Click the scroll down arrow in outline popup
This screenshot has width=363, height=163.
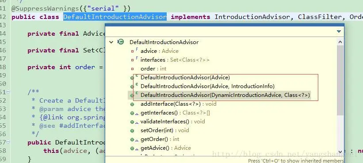point(340,152)
